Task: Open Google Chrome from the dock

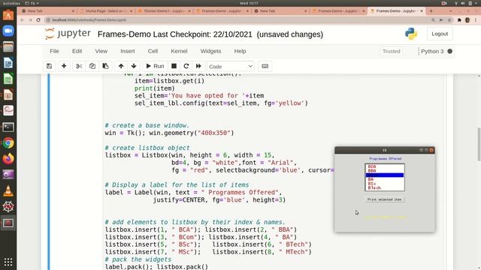Action: (8, 143)
